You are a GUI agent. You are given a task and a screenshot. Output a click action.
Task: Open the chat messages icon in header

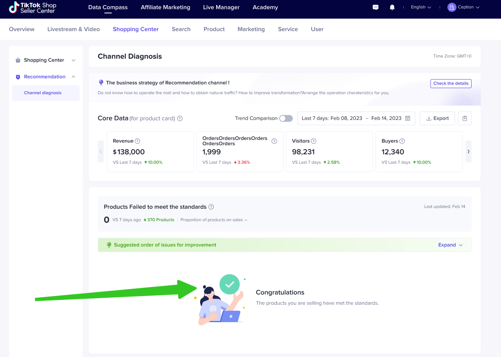click(376, 7)
